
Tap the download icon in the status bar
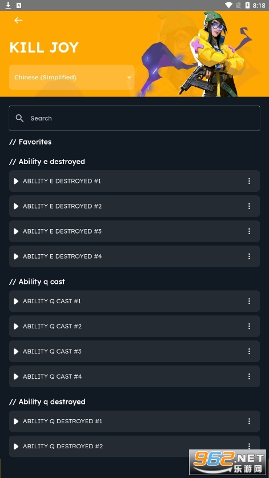(8, 5)
